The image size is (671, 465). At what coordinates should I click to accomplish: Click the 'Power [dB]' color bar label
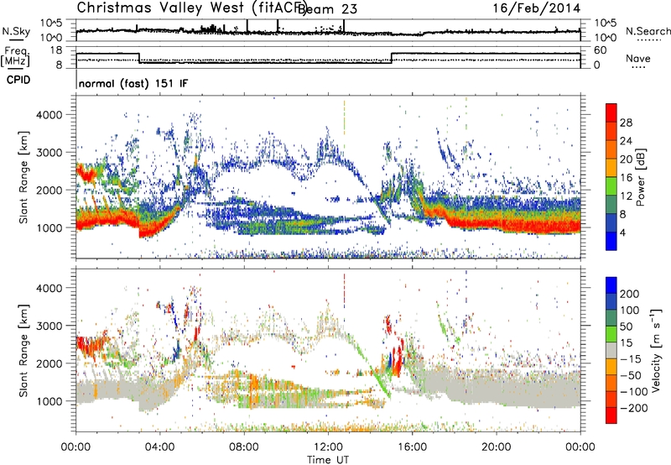coord(640,177)
